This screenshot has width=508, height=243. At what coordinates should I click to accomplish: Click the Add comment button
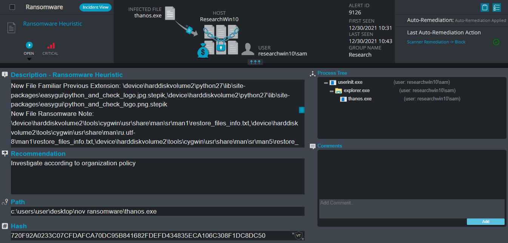coord(485,221)
